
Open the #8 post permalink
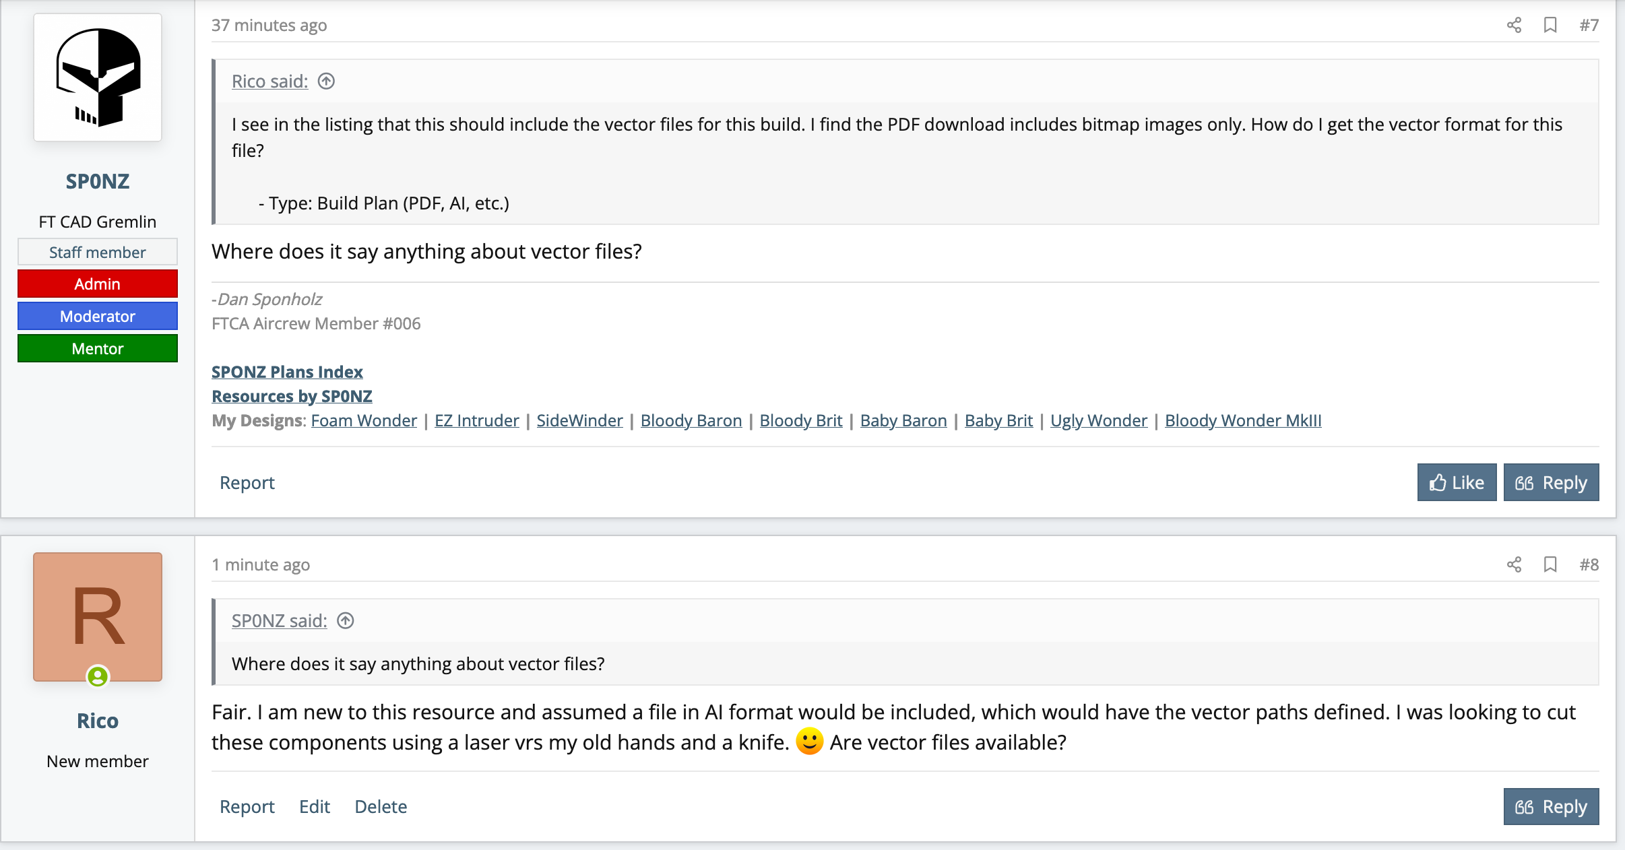(1589, 564)
